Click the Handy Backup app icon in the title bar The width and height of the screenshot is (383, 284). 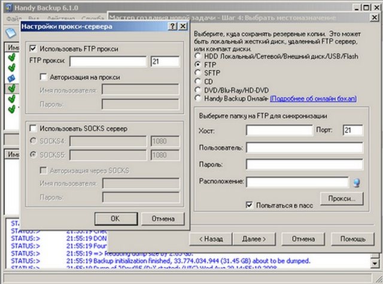point(8,8)
